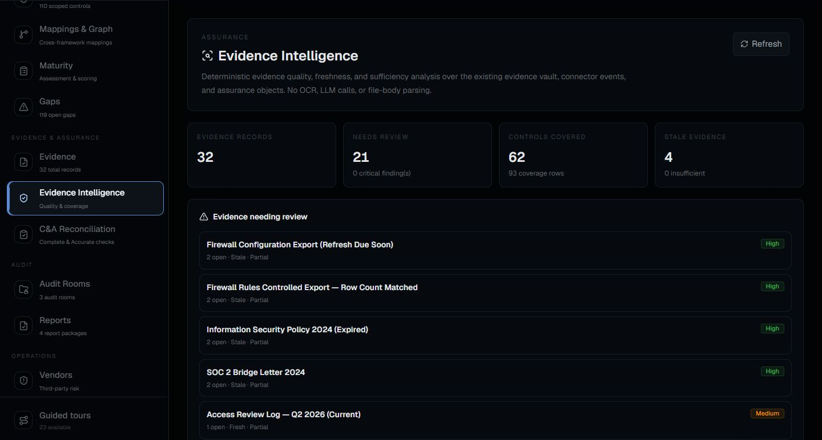Screen dimensions: 822x440
Task: Click '93 coverage rows' text
Action: click(536, 173)
